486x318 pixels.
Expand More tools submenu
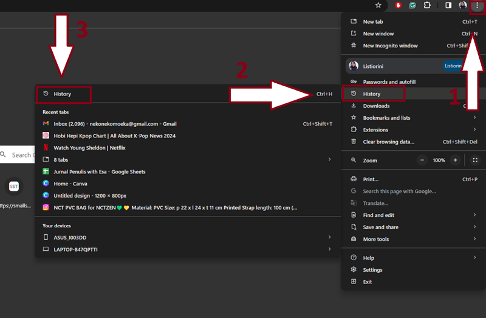[414, 239]
